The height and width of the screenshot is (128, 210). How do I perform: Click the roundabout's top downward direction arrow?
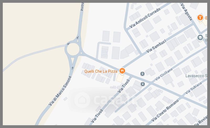77,37
